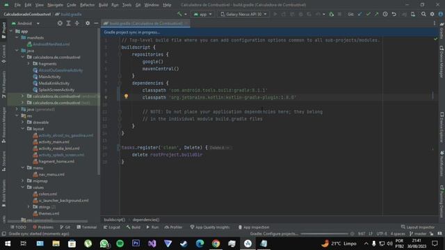Open the Device Manager toolbar icon
The image size is (445, 250).
[x=413, y=14]
